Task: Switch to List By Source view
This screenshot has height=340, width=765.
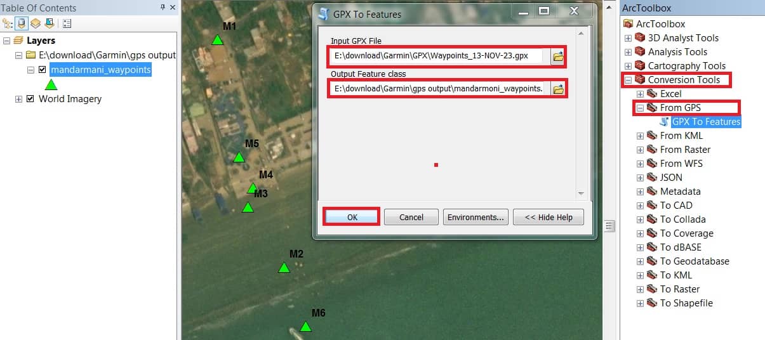Action: click(x=22, y=23)
